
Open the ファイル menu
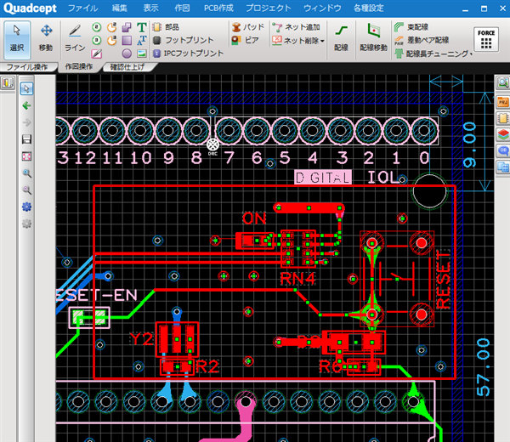pyautogui.click(x=83, y=8)
